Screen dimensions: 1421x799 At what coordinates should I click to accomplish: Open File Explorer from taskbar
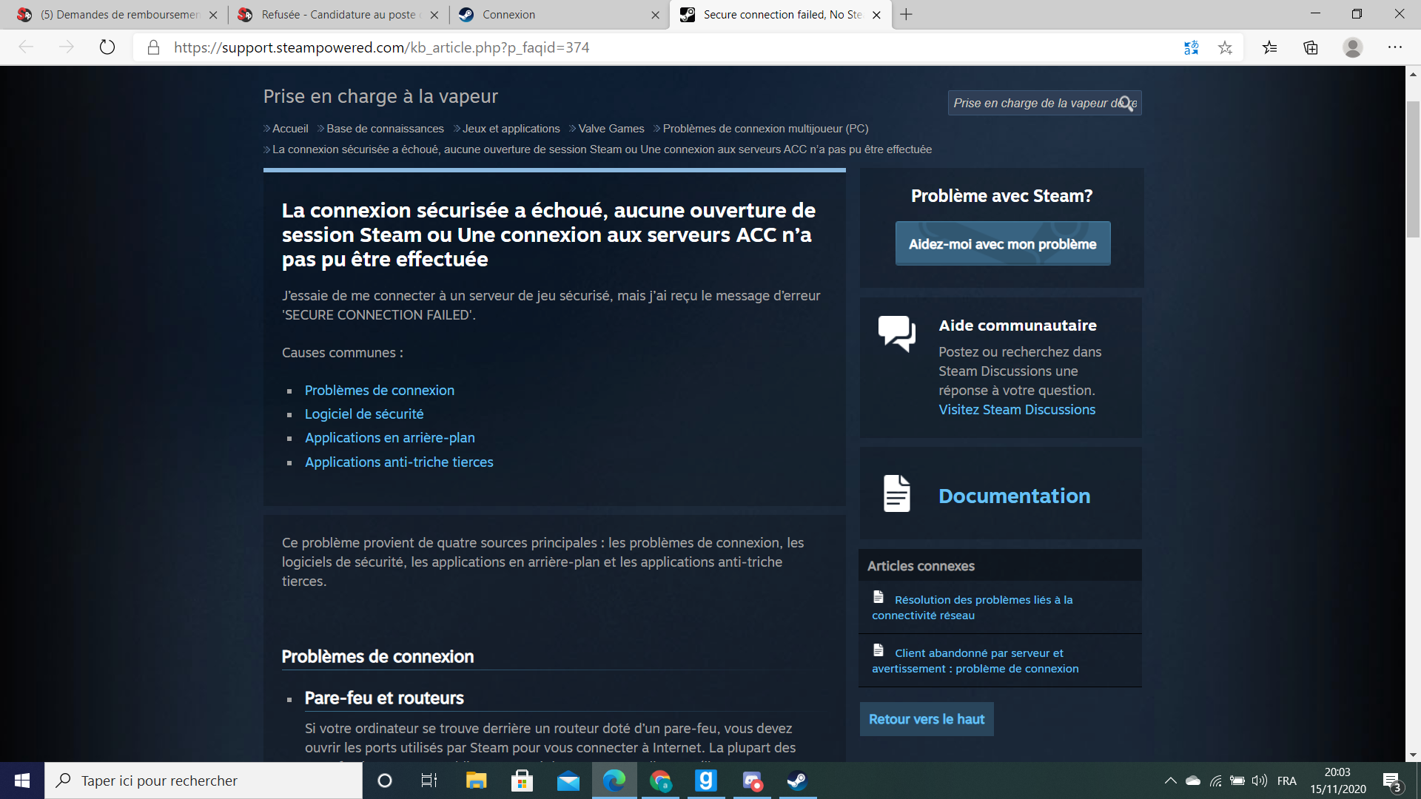tap(476, 781)
